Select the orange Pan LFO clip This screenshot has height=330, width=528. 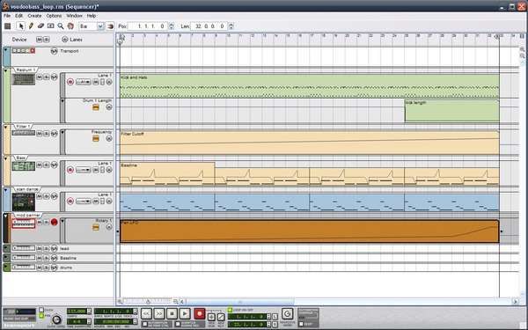pos(309,231)
